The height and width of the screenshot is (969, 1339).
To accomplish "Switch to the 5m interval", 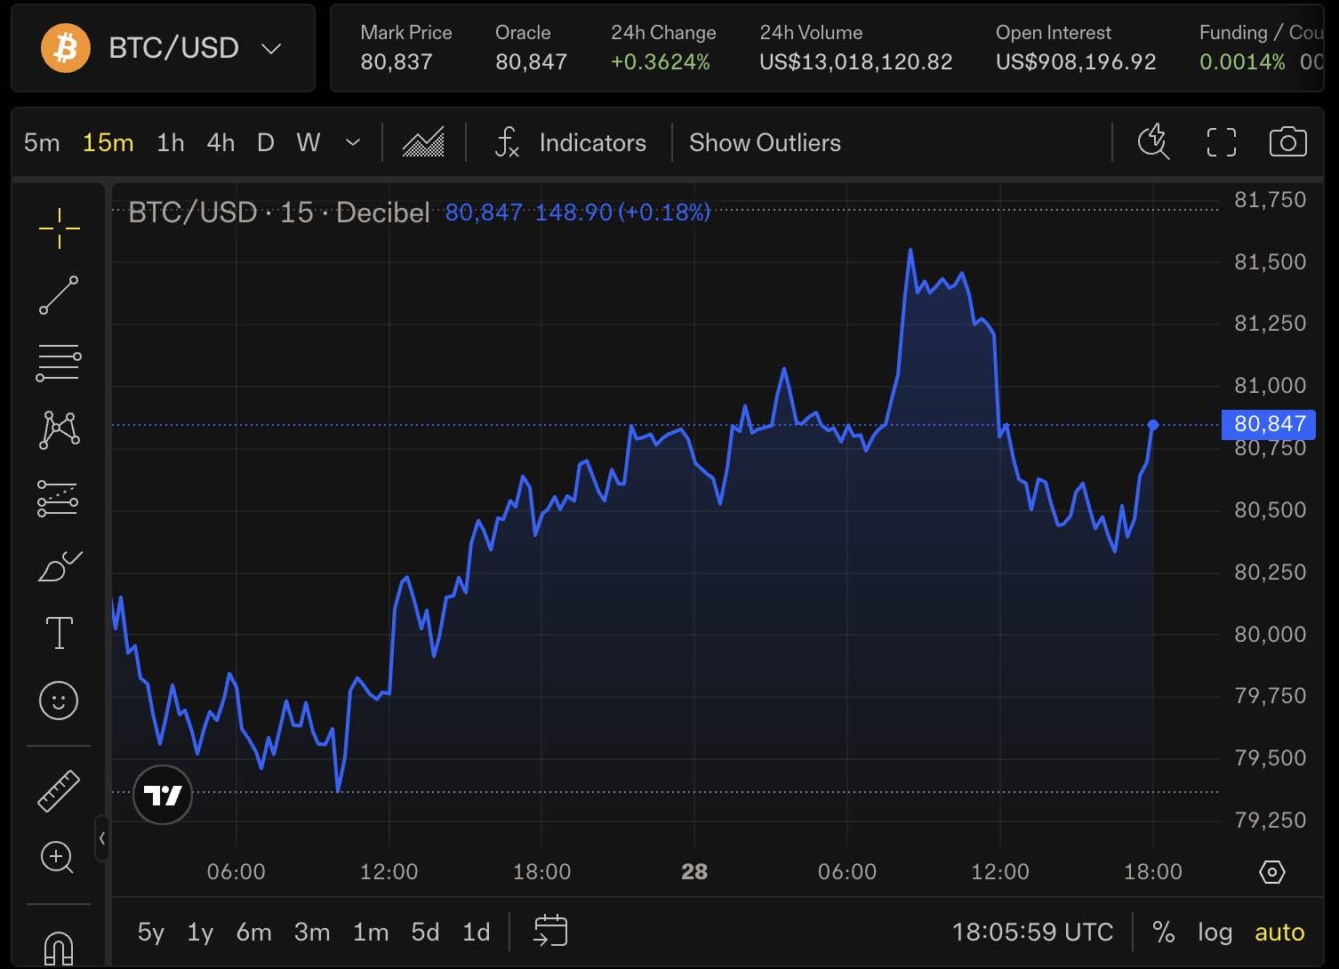I will click(x=42, y=142).
